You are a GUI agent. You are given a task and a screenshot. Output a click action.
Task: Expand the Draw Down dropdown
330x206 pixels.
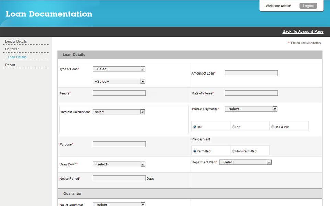click(x=119, y=164)
